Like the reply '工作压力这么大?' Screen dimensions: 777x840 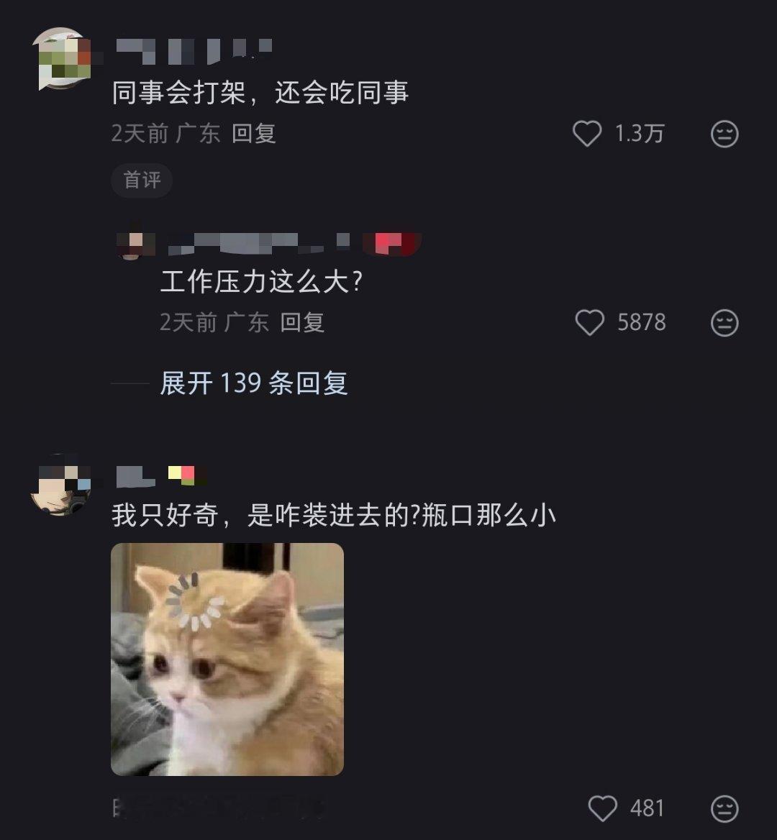pos(589,322)
